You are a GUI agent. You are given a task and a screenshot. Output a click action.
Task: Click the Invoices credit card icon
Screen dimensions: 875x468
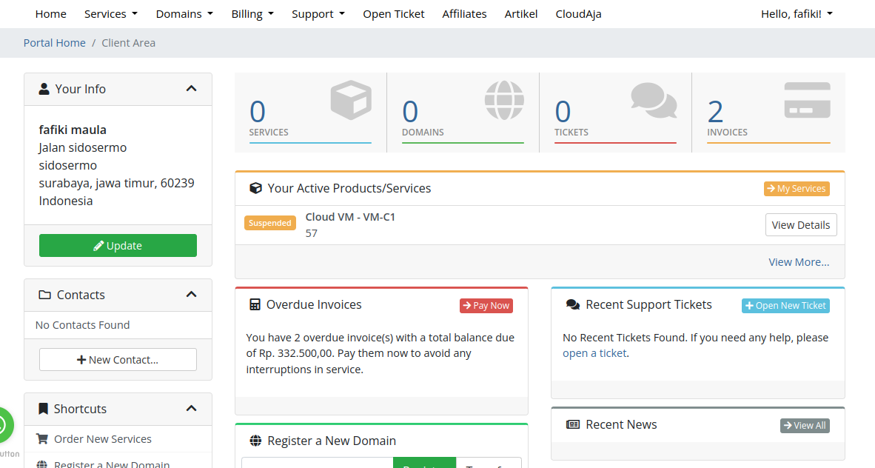[808, 100]
